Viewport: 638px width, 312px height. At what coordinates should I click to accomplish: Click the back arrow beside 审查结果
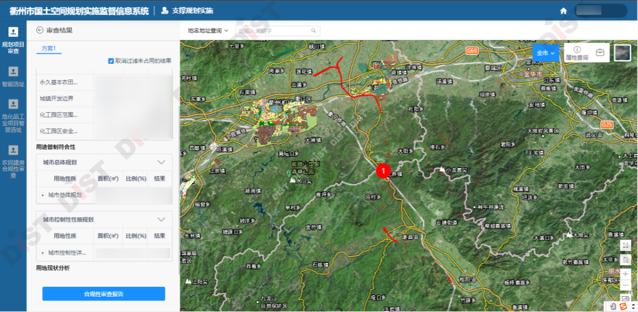(40, 30)
